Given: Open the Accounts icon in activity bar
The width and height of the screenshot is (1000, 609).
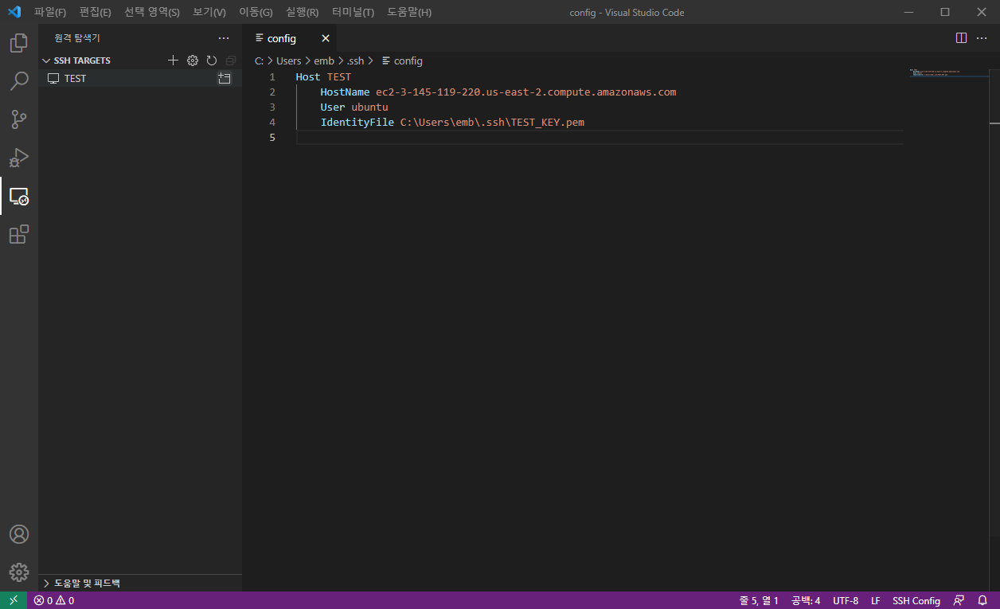Looking at the screenshot, I should pos(19,534).
